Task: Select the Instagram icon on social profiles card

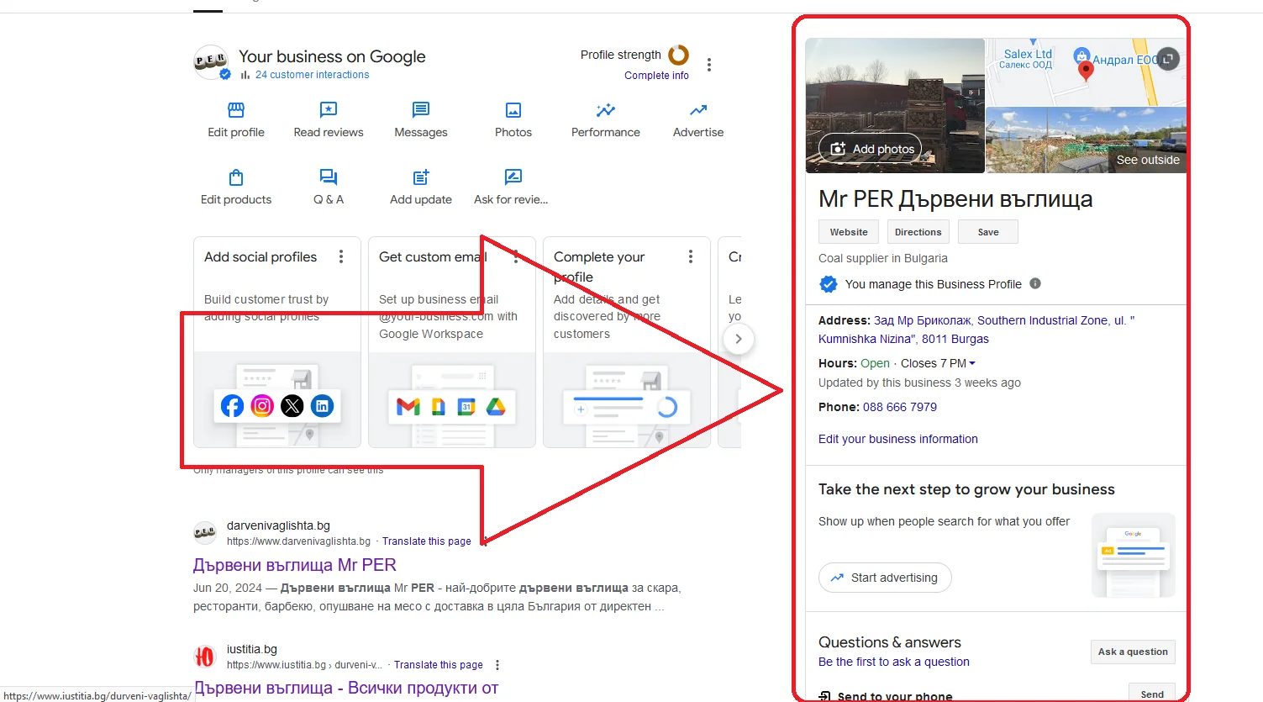Action: (x=261, y=405)
